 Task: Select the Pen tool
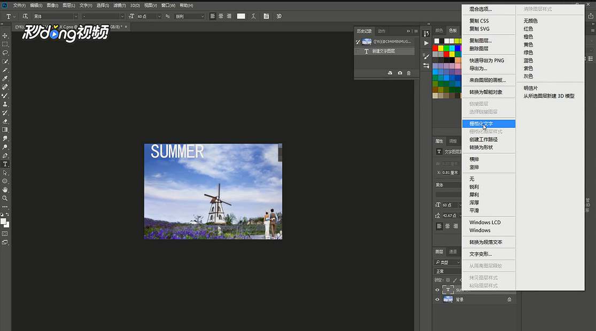[5, 156]
